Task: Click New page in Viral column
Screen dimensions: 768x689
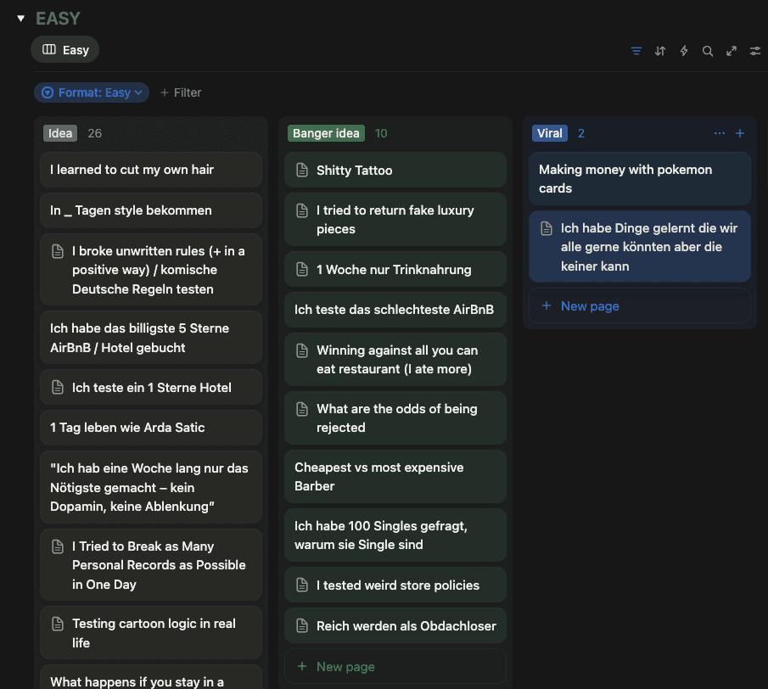Action: pyautogui.click(x=640, y=306)
